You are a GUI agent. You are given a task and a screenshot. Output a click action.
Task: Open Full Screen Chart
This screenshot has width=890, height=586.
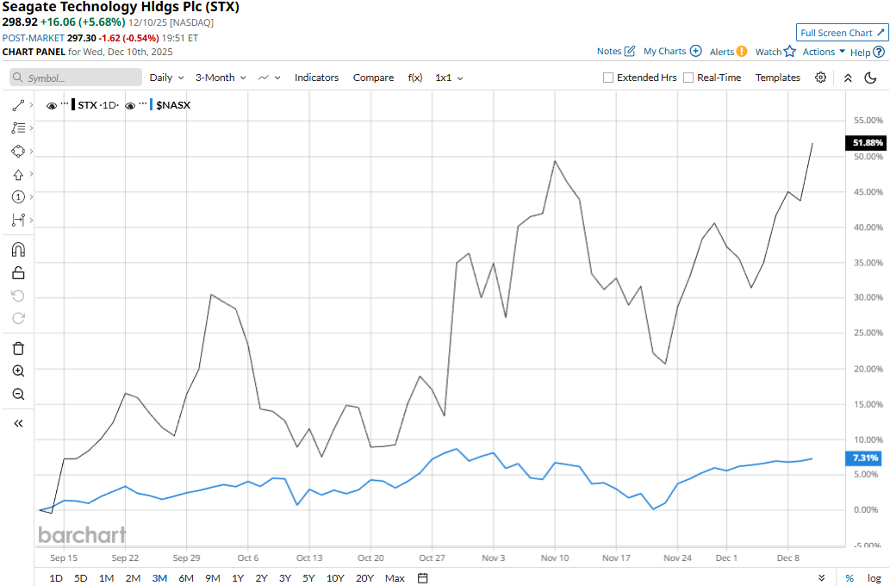click(x=842, y=33)
